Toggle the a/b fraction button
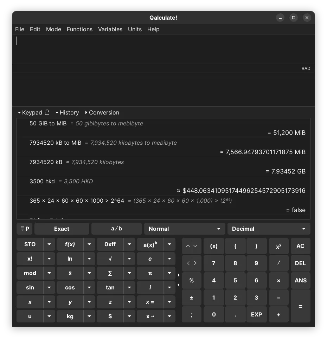Image resolution: width=327 pixels, height=340 pixels. (x=117, y=229)
